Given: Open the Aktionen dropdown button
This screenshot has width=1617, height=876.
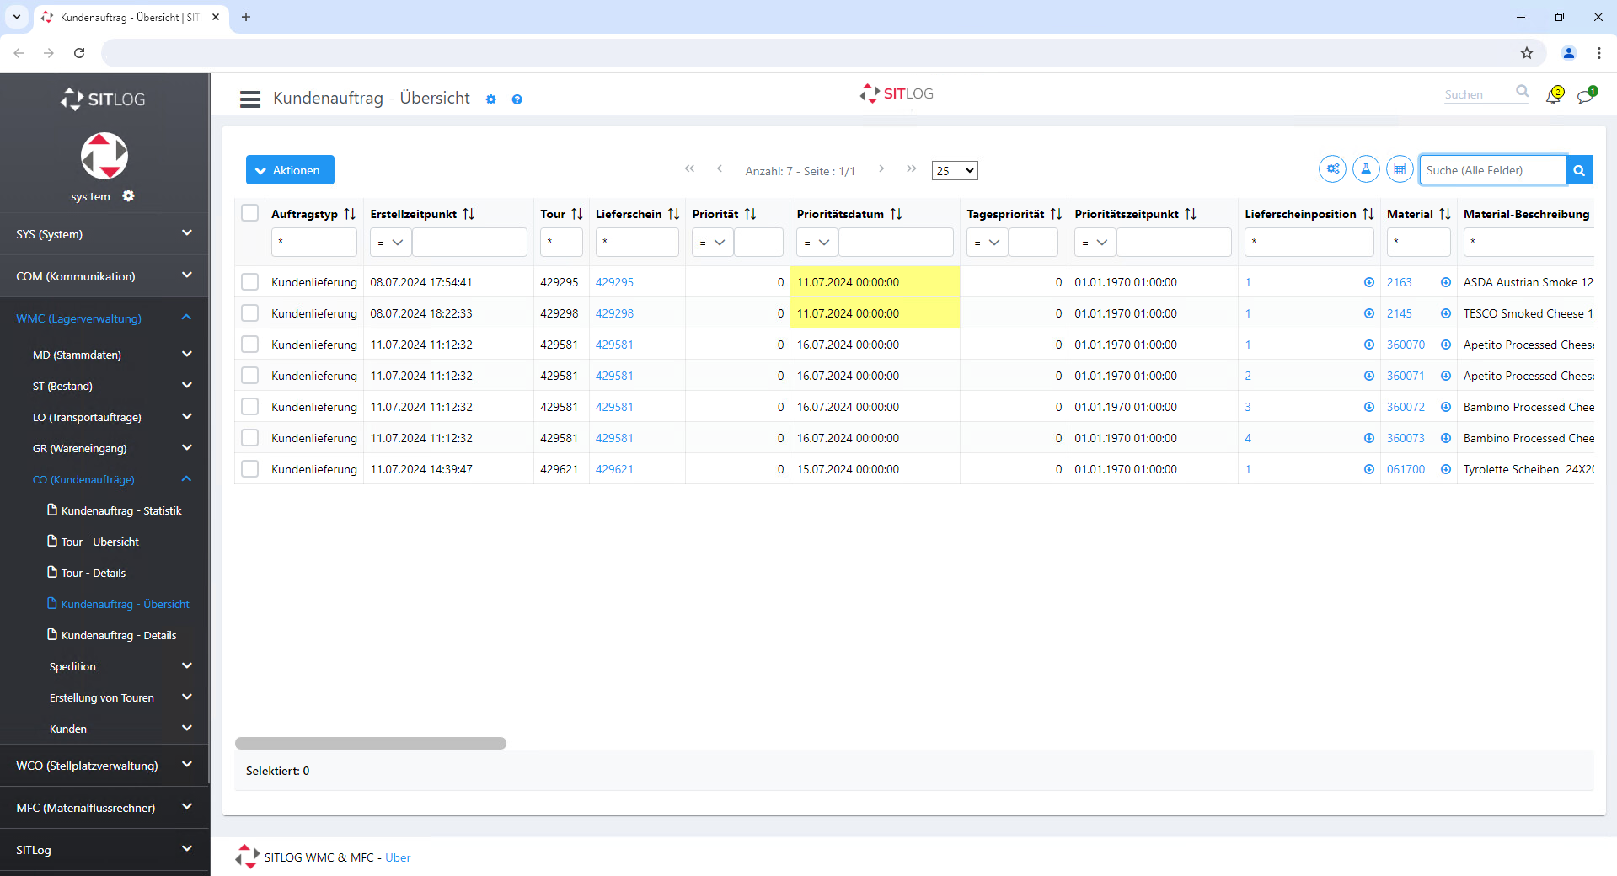Looking at the screenshot, I should tap(290, 169).
